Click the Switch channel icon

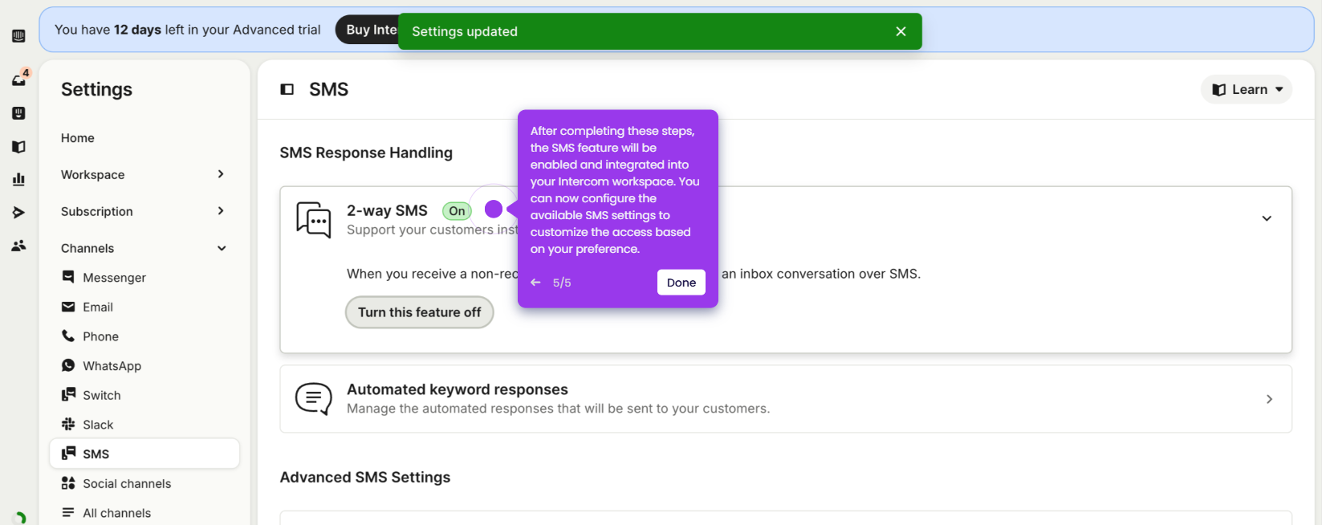click(x=68, y=394)
